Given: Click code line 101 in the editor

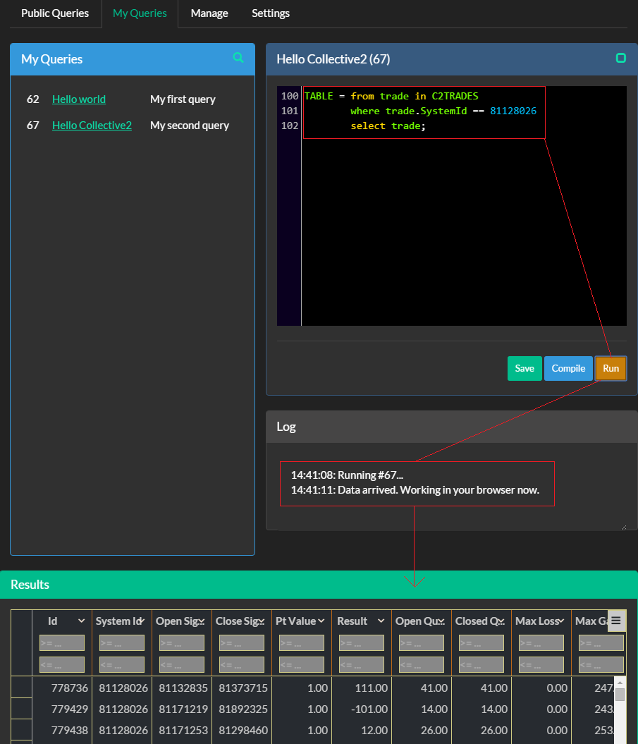Looking at the screenshot, I should coord(443,111).
